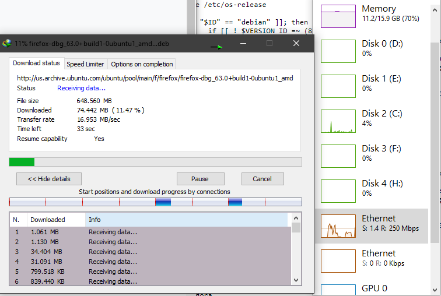Open Disk 1 (E:) performance graph

tap(338, 86)
